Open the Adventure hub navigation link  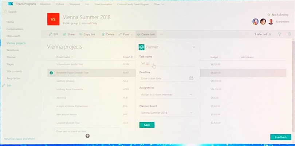click(45, 4)
